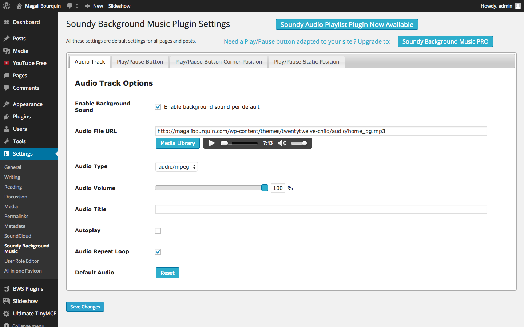Screen dimensions: 524x327
Task: Play the audio preview
Action: (x=211, y=143)
